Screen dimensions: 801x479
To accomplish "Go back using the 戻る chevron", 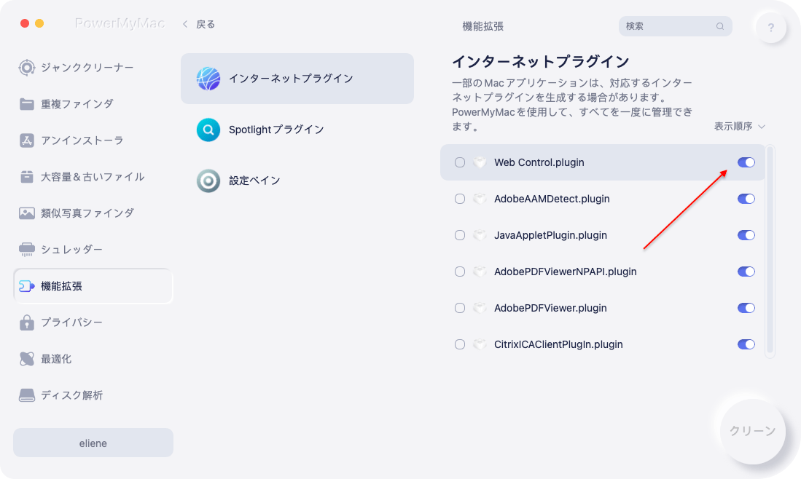I will [x=185, y=24].
